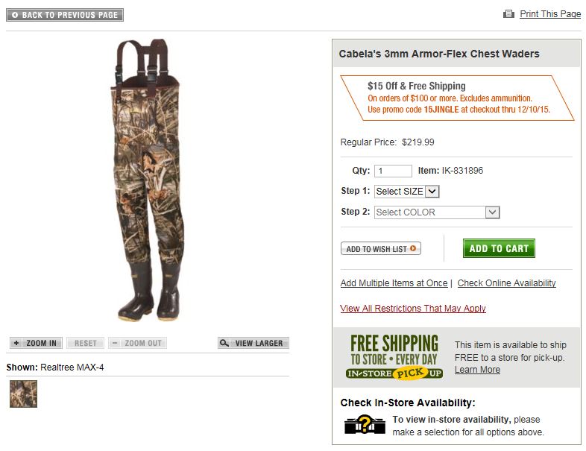Select the Realtree MAX-4 camo swatch
Image resolution: width=586 pixels, height=451 pixels.
tap(23, 394)
